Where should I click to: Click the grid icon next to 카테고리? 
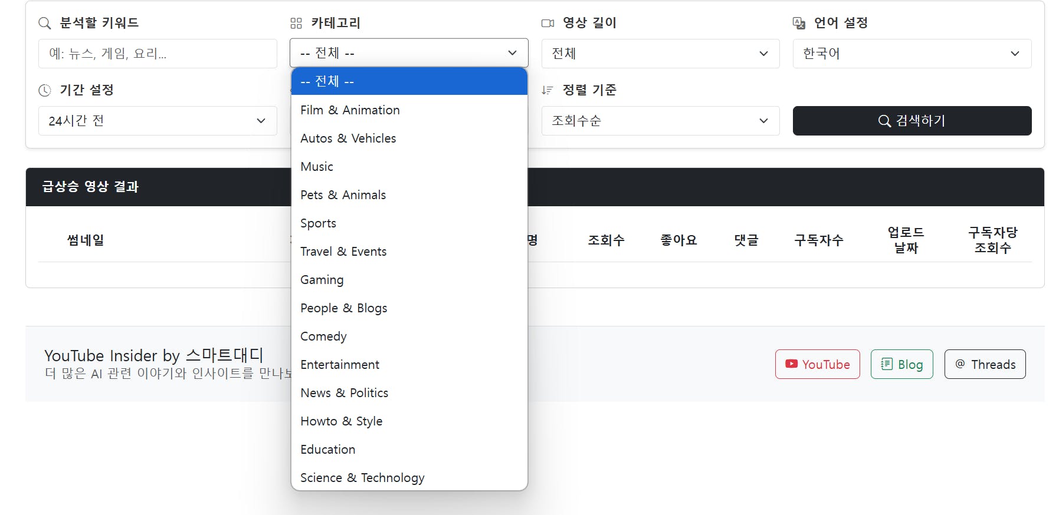pyautogui.click(x=296, y=24)
